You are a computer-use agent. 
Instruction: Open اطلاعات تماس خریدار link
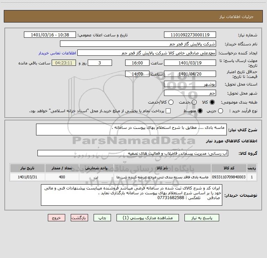pyautogui.click(x=57, y=53)
